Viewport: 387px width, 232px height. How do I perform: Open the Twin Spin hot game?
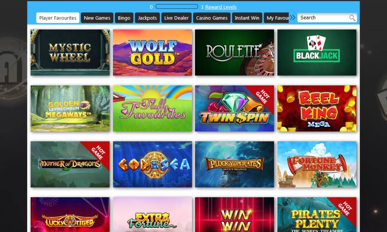click(235, 109)
